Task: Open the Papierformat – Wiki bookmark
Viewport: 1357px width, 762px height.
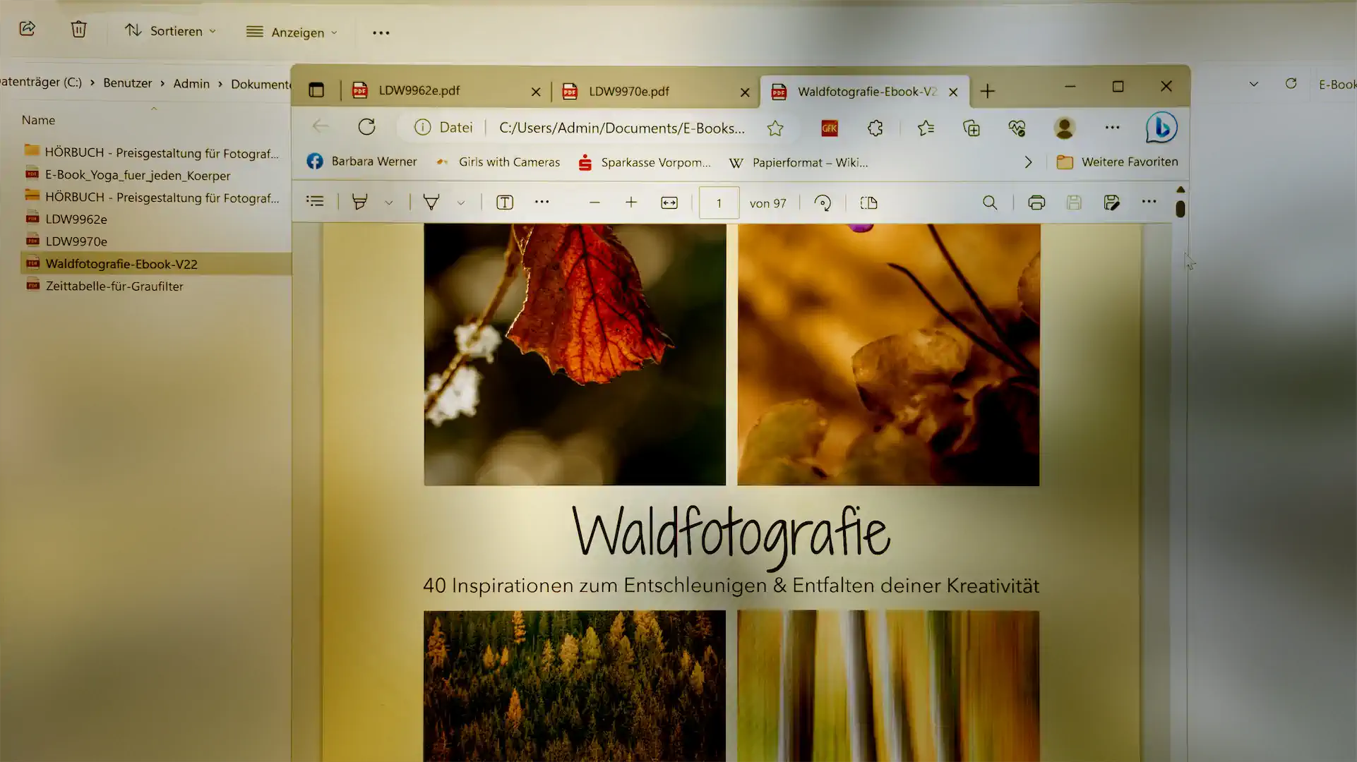Action: tap(799, 163)
